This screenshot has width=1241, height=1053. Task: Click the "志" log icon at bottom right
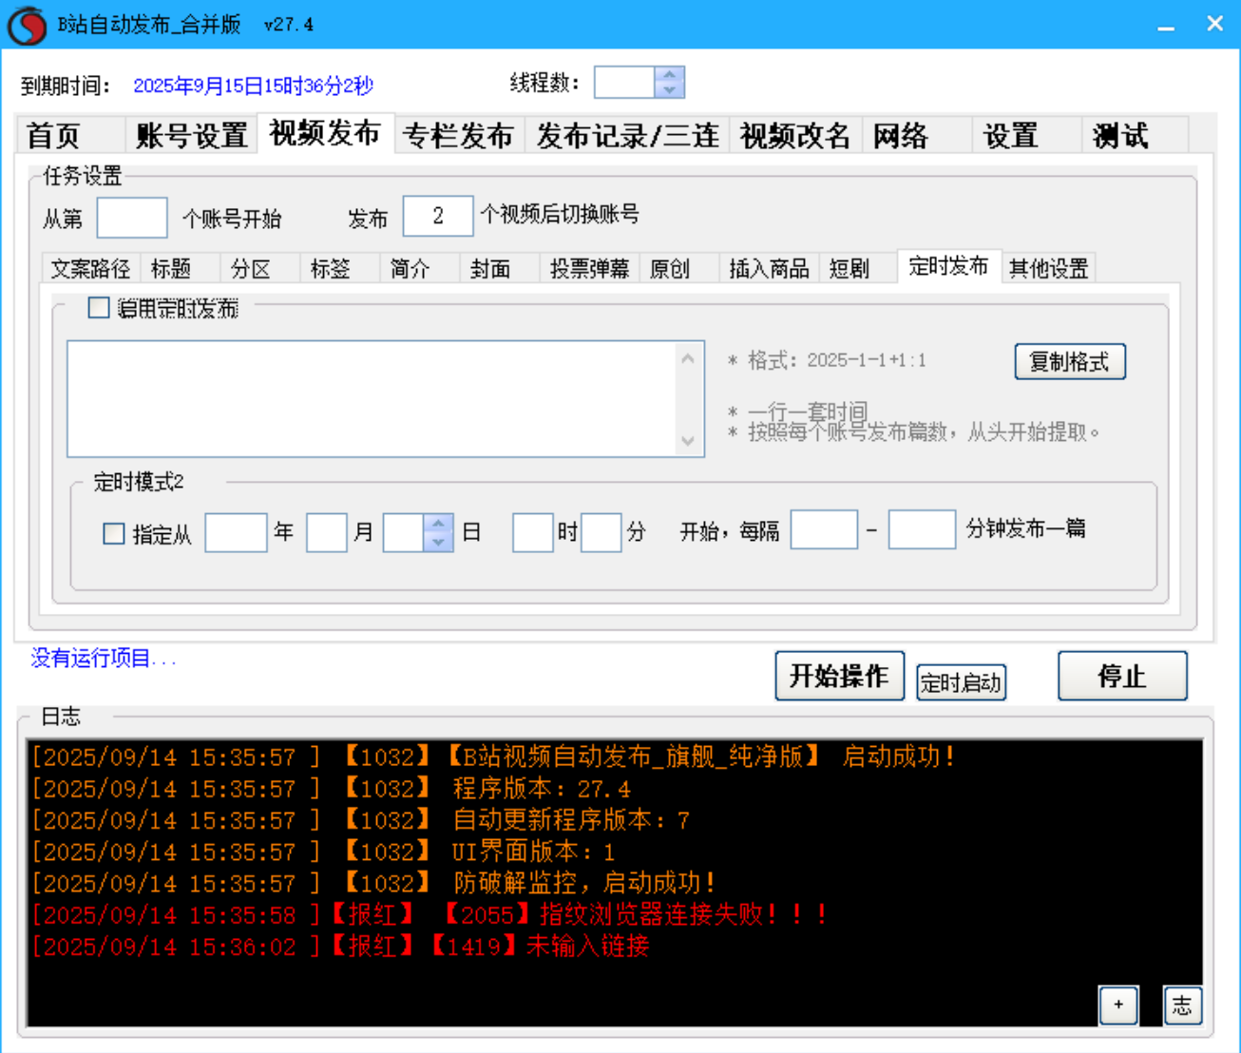click(x=1182, y=1005)
